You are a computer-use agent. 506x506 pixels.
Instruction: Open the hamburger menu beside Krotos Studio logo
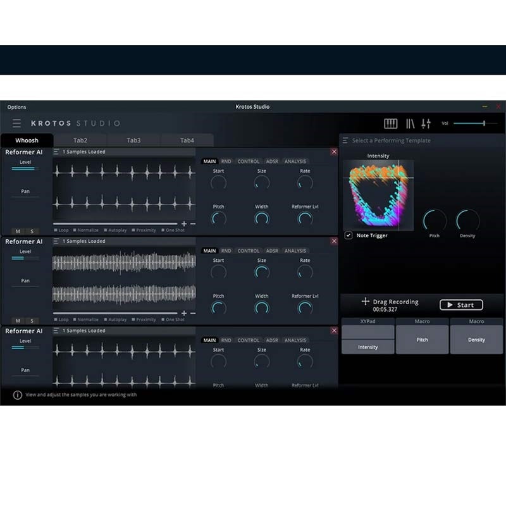pos(17,123)
